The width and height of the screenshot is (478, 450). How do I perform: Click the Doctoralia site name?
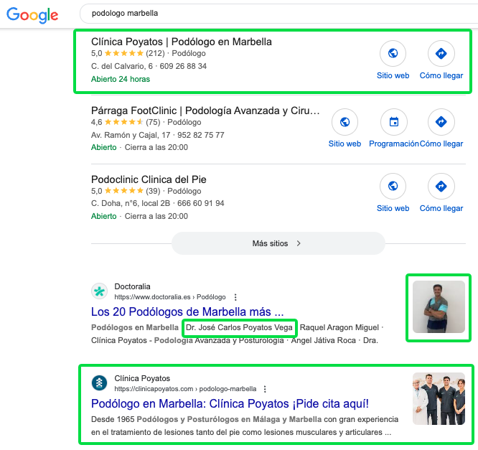132,286
